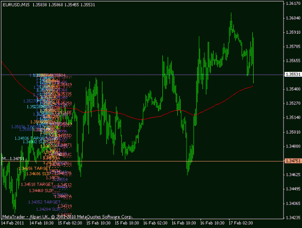Click the 1.36170 price axis label
302x228 pixels.
tap(293, 3)
